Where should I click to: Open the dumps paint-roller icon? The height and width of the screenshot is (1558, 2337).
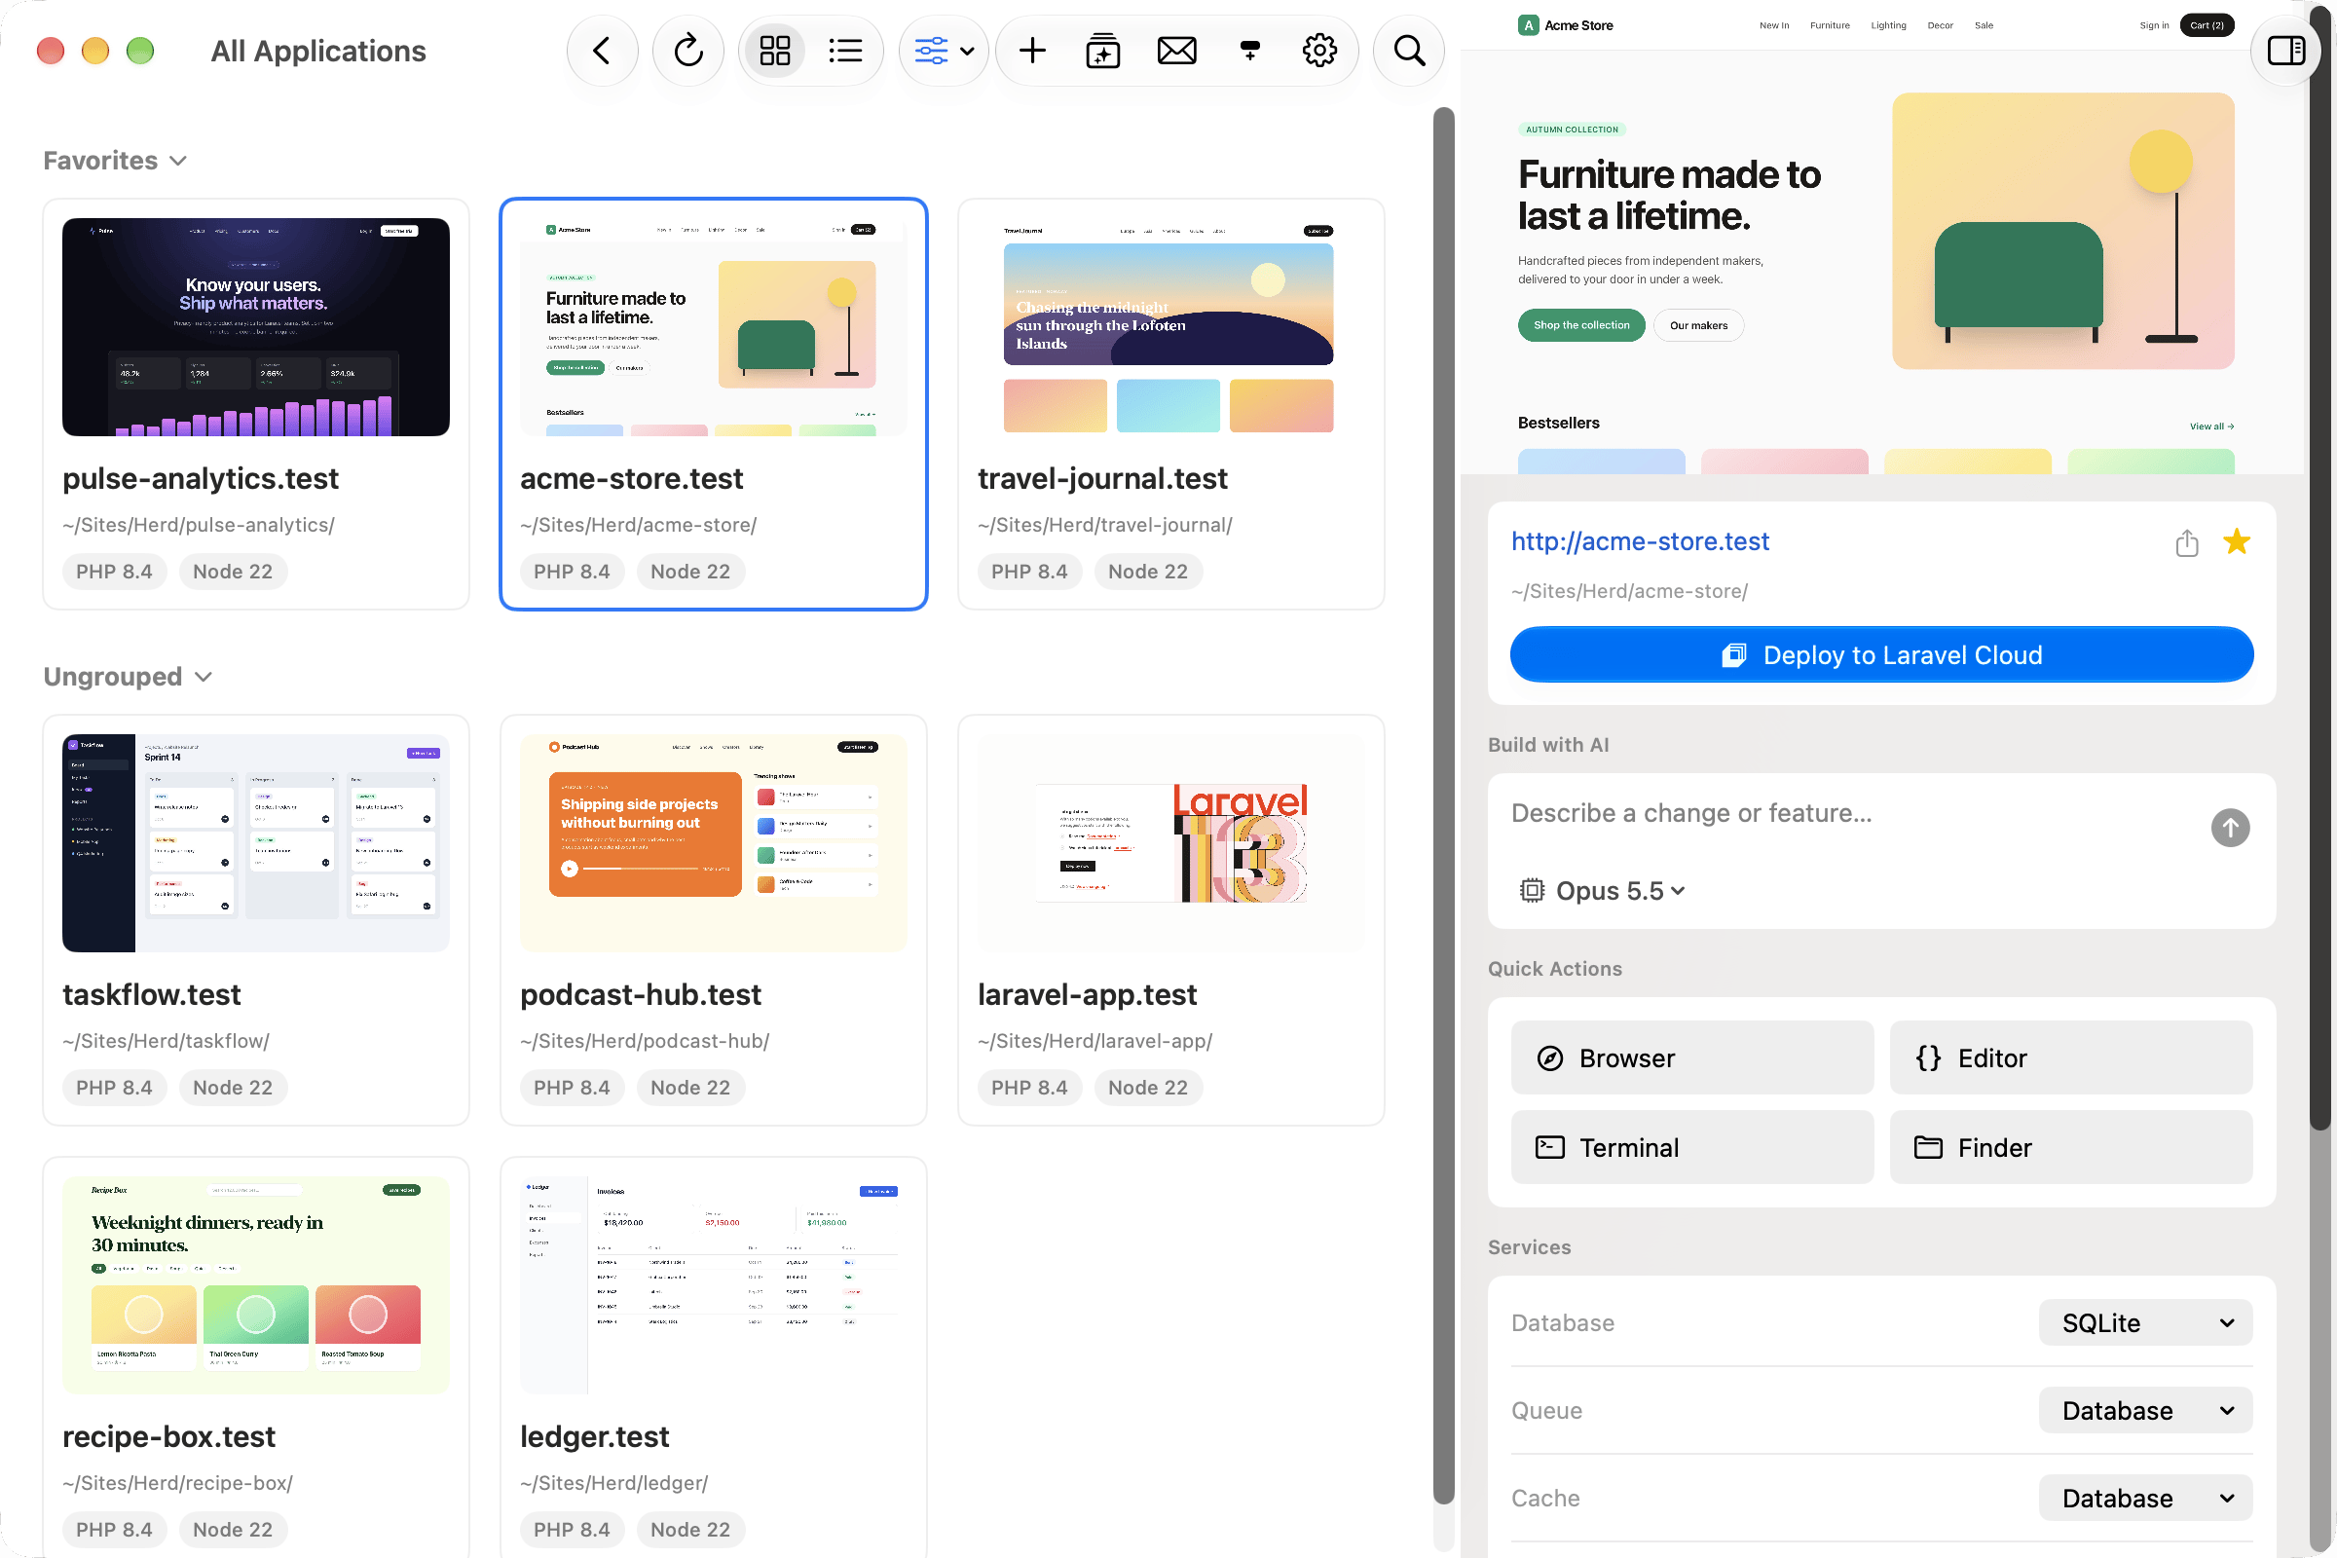coord(1250,51)
